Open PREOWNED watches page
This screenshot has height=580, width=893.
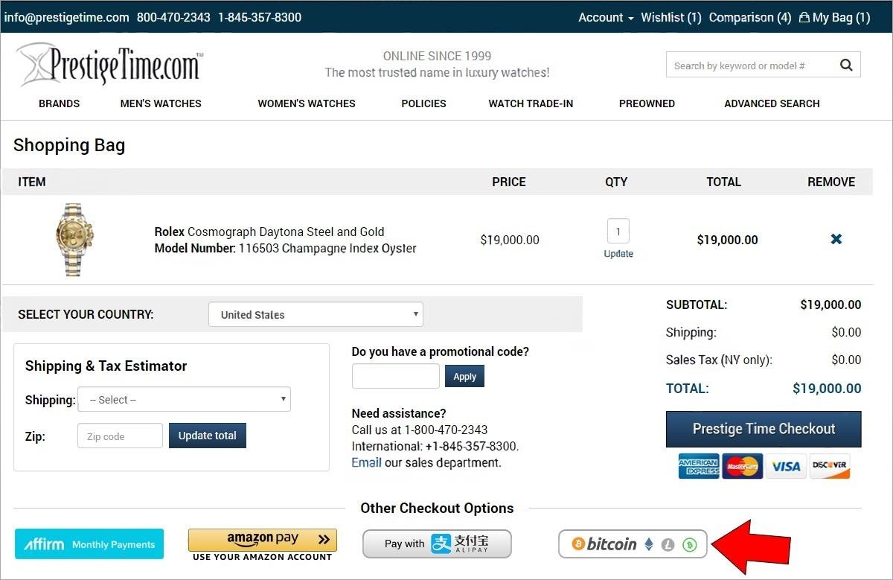point(647,103)
